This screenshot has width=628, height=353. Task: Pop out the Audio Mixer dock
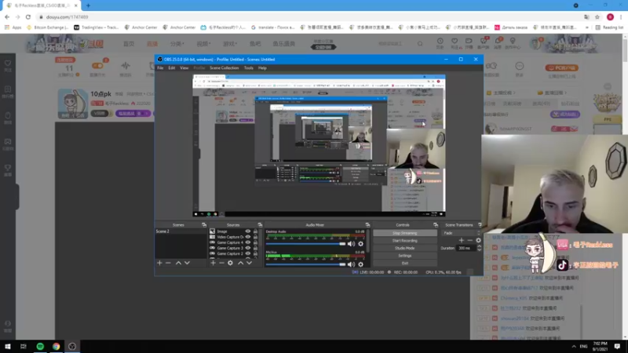point(367,225)
